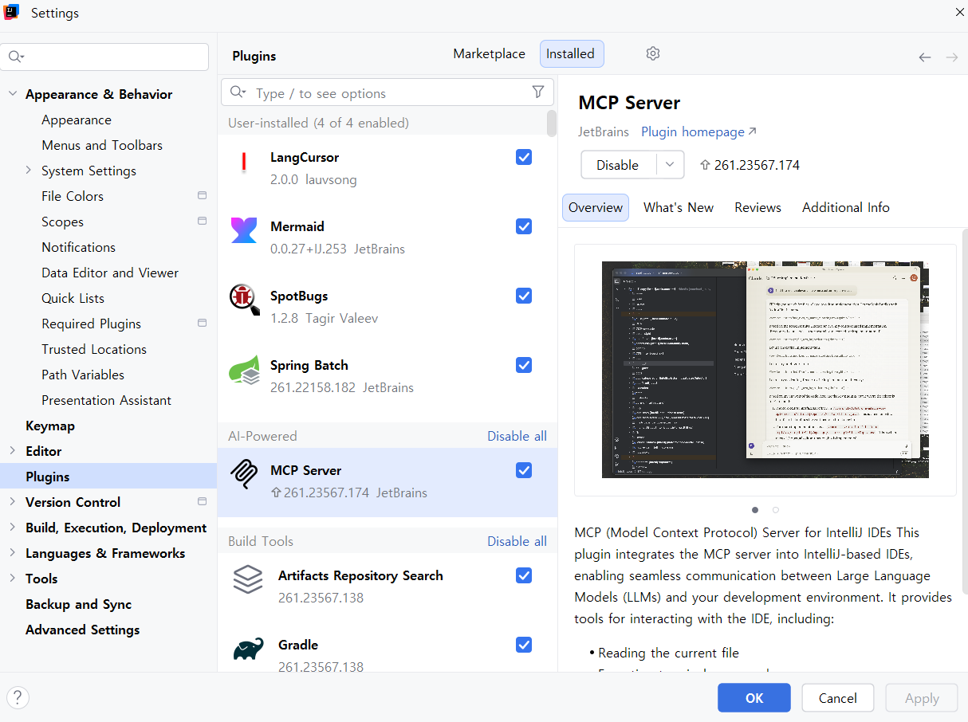Click the project-level icon next to Required Plugins
The height and width of the screenshot is (722, 968).
[203, 323]
